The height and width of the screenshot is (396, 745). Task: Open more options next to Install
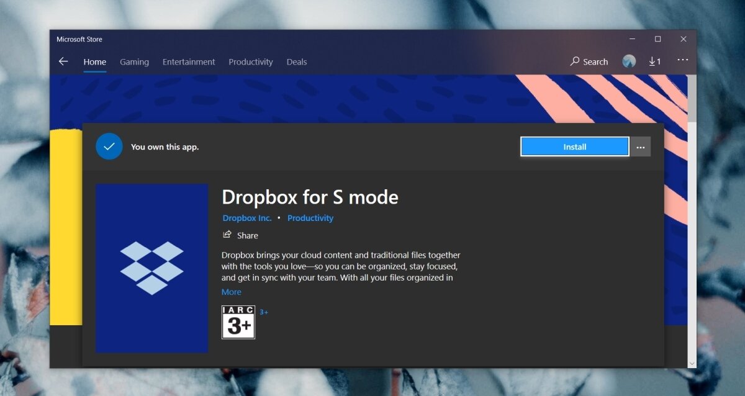pos(640,146)
